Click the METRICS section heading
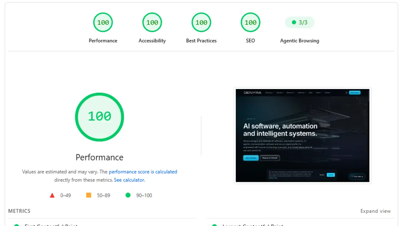 19,211
